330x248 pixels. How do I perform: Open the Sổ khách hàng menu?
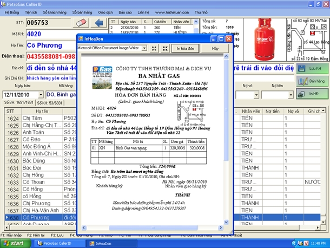click(55, 12)
